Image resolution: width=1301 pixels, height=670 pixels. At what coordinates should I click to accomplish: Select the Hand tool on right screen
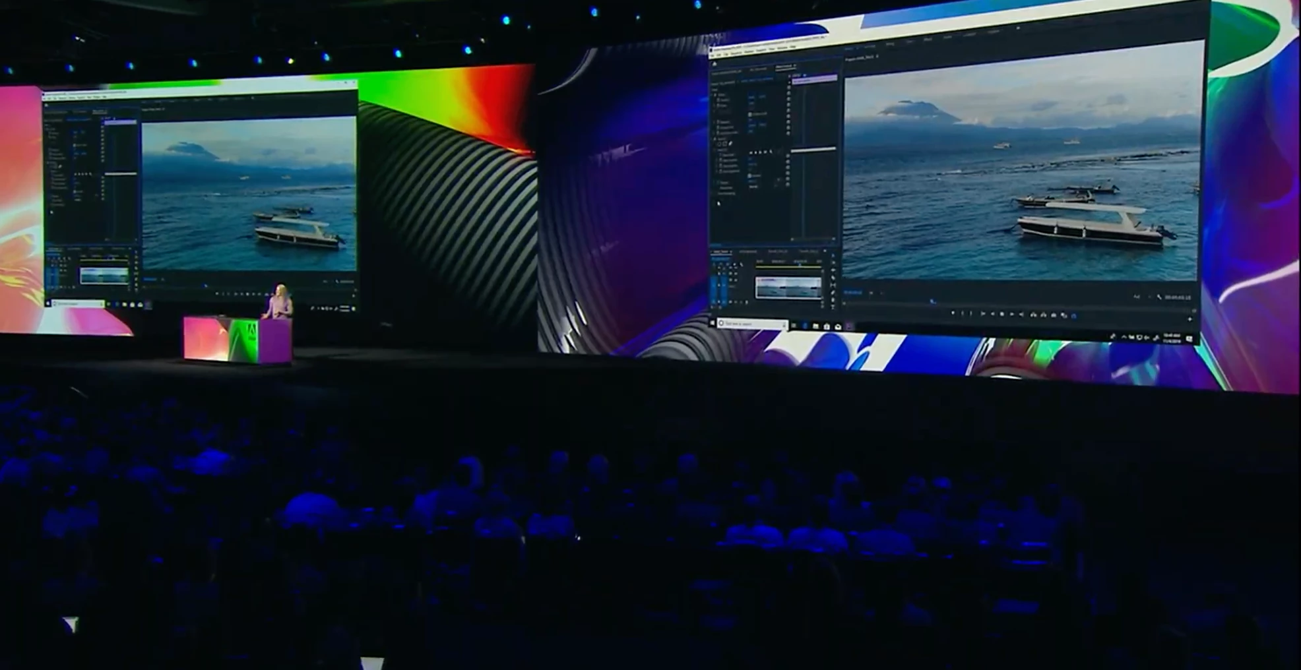pos(833,300)
